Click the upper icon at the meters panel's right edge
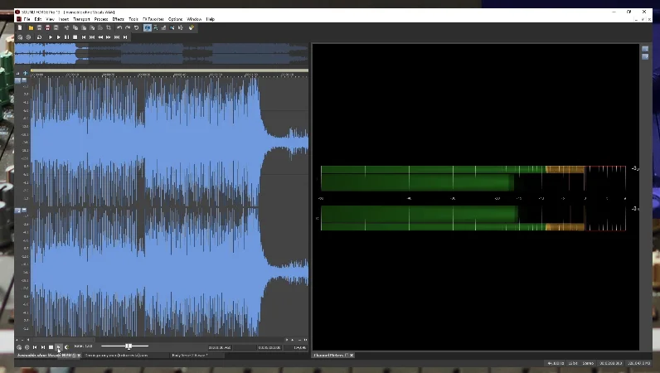Screen dimensions: 660x373 pos(645,49)
